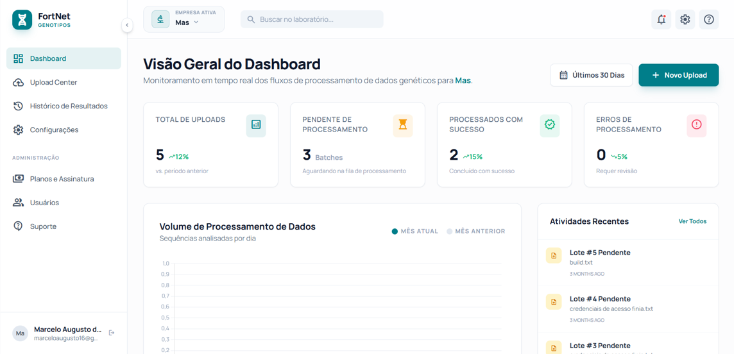Click the Processados com Sucesso badge icon

[x=550, y=124]
